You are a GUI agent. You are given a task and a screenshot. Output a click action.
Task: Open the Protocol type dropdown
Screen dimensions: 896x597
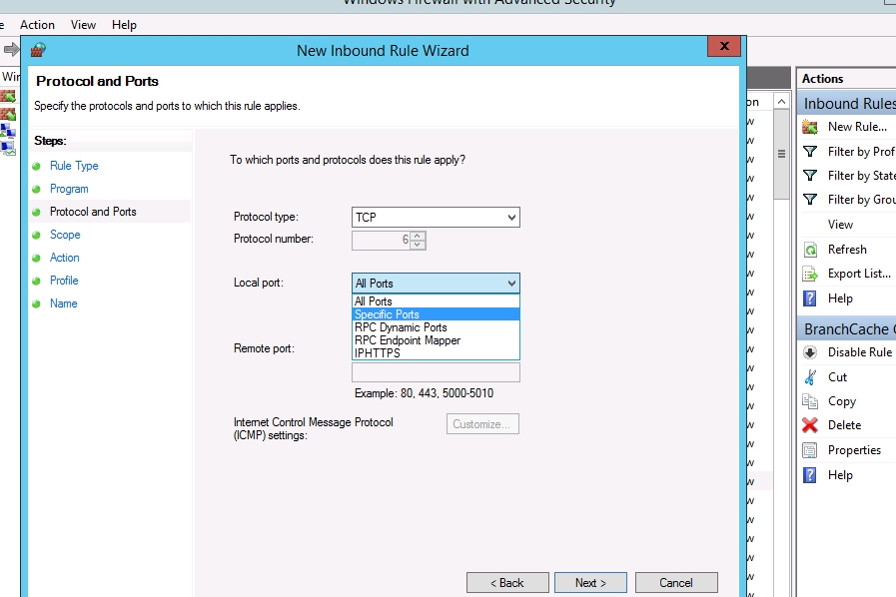coord(436,218)
